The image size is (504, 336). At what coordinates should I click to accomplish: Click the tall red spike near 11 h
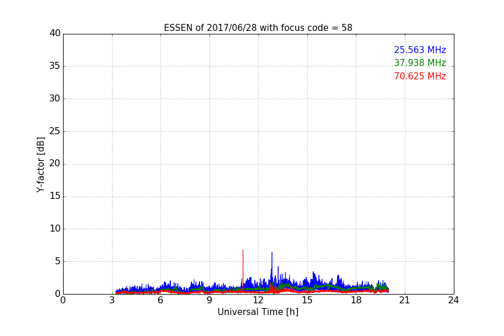(243, 270)
